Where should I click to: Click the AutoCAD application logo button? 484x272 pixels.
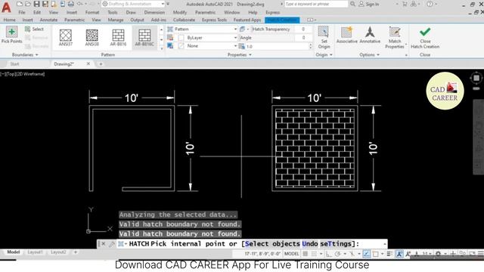click(6, 7)
